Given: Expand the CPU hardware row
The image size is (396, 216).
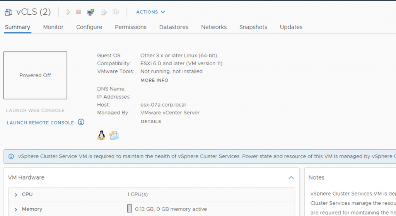Looking at the screenshot, I should (x=16, y=194).
